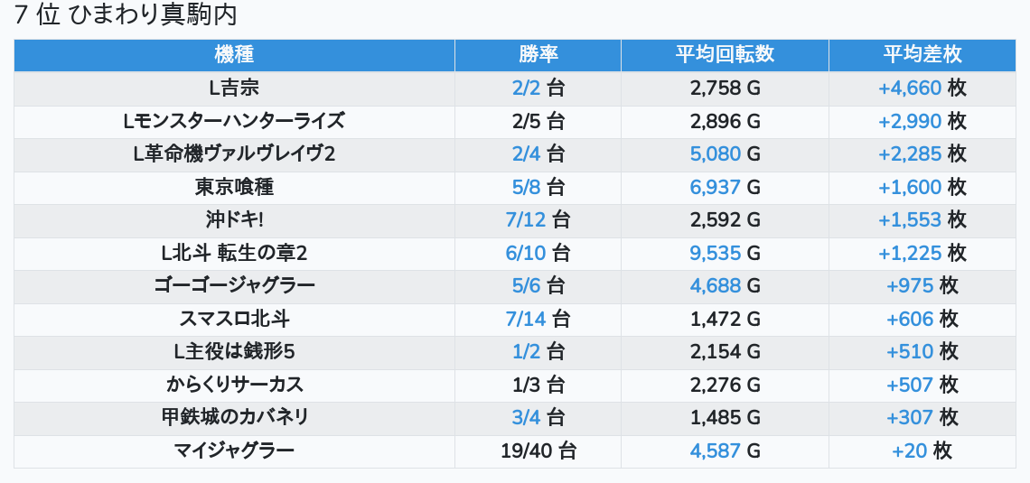Click the 機種 column header
Screen dimensions: 1030x483
(x=234, y=55)
